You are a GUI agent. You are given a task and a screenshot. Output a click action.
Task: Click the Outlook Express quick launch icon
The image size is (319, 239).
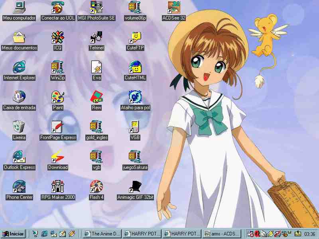(x=54, y=234)
